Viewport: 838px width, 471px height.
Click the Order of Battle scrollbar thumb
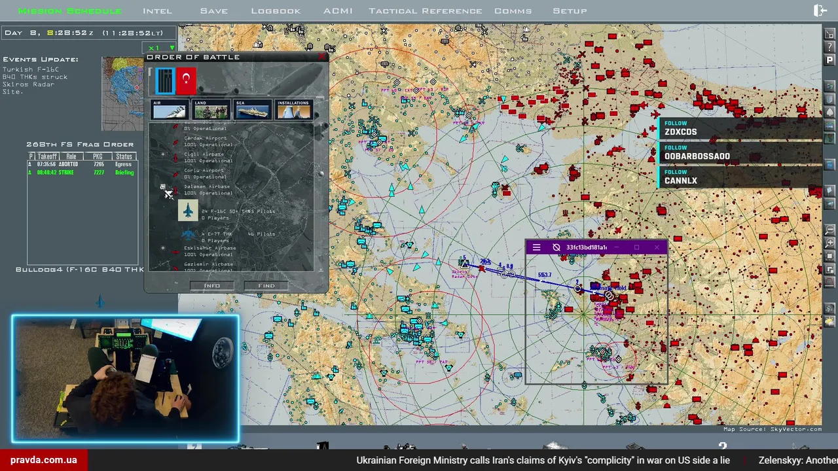[321, 173]
